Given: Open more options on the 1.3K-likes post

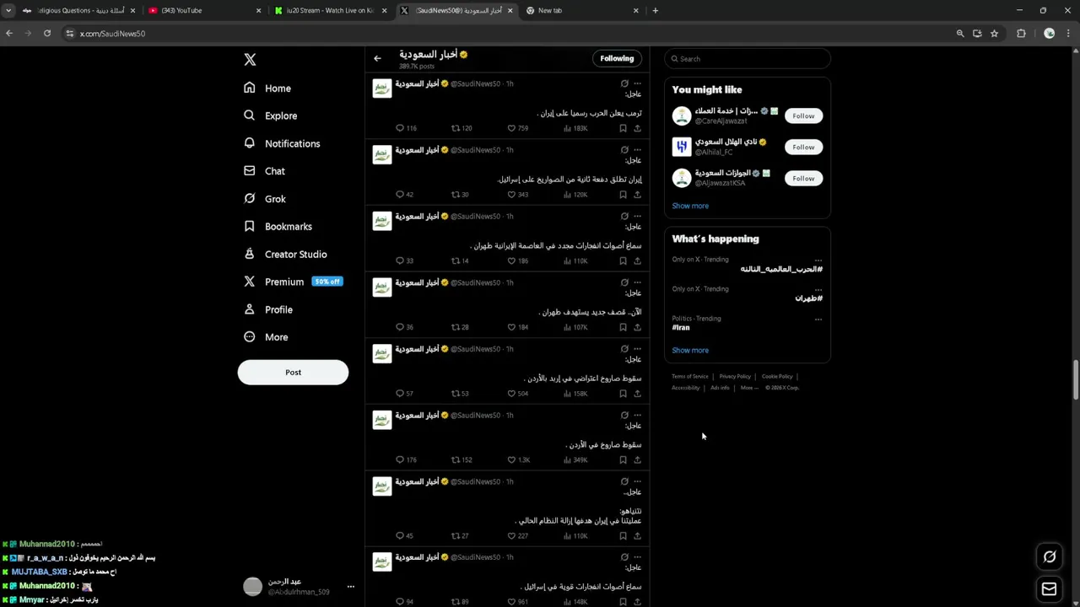Looking at the screenshot, I should point(637,415).
